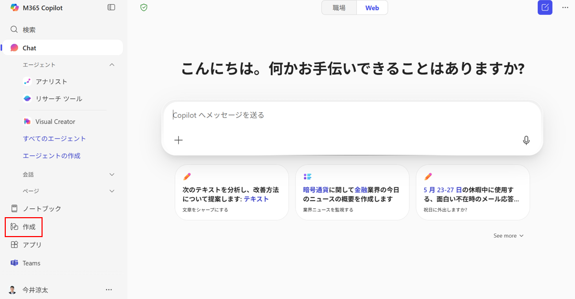575x299 pixels.
Task: Open the top-right more options ellipsis
Action: (565, 8)
